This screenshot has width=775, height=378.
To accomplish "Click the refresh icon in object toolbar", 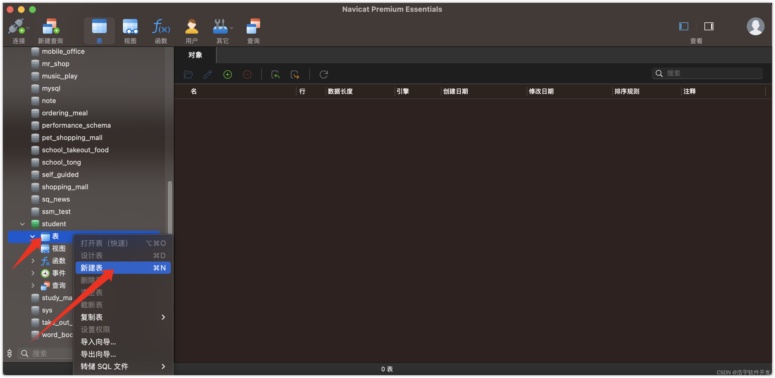I will coord(324,74).
